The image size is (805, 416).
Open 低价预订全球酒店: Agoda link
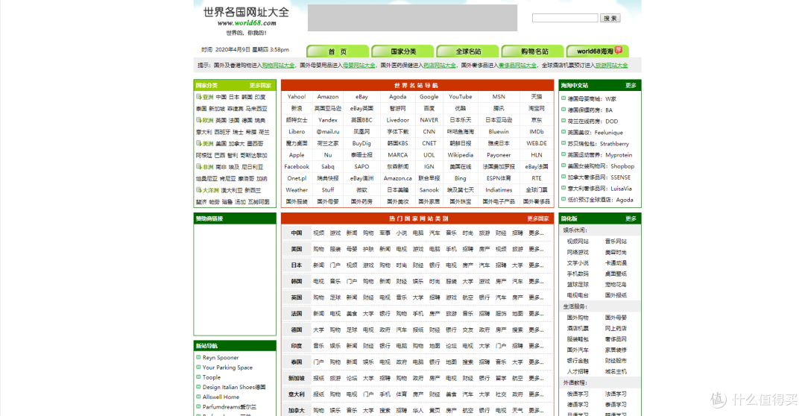(x=601, y=200)
